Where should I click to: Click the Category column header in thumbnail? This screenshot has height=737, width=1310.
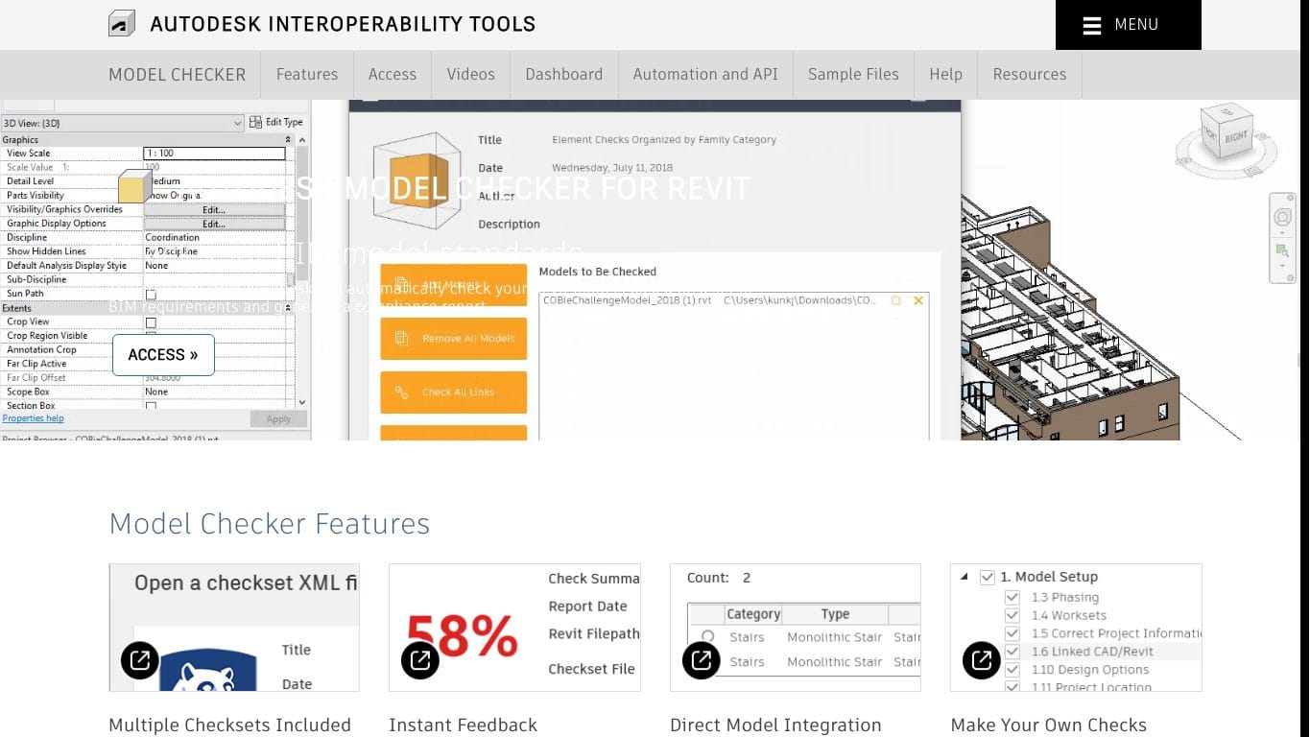(753, 614)
